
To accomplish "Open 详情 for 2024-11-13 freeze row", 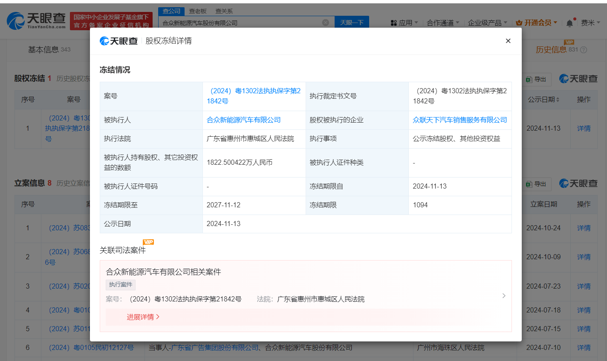I will pyautogui.click(x=584, y=129).
